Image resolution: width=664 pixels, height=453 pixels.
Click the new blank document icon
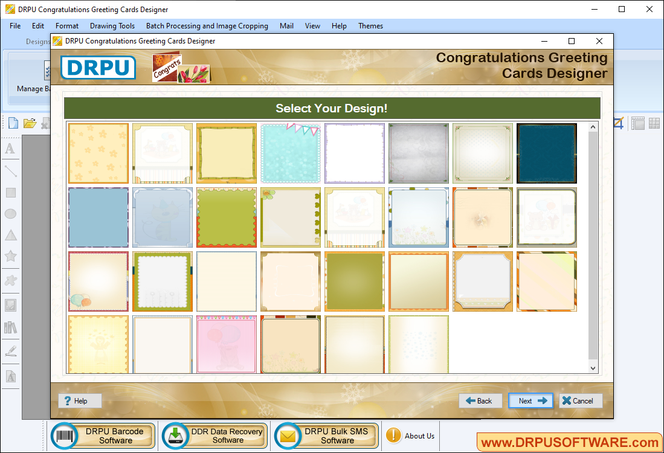[13, 123]
